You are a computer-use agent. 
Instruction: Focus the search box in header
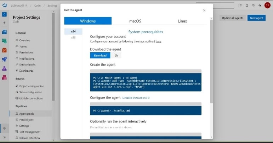(x=224, y=5)
